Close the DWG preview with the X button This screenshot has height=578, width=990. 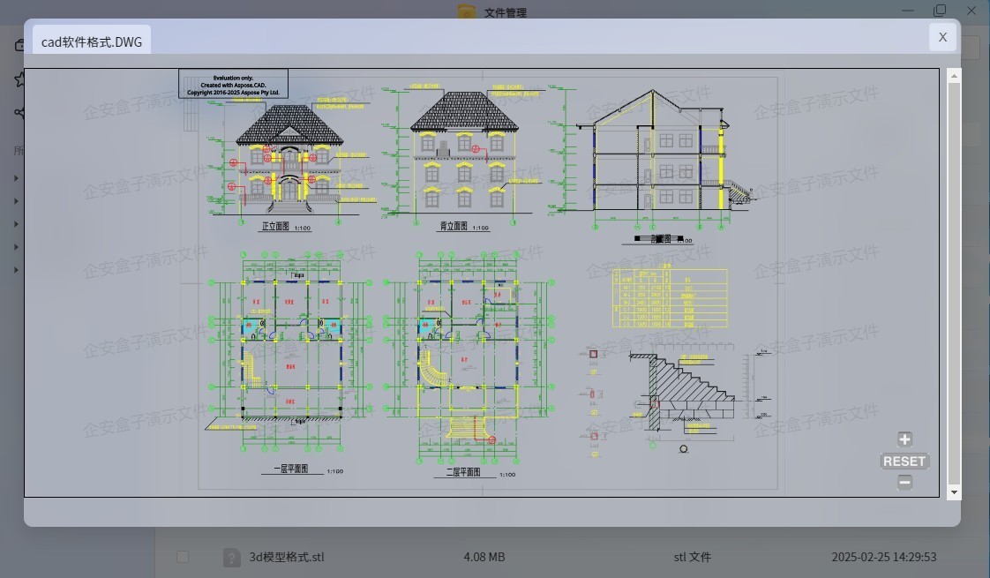click(x=942, y=37)
